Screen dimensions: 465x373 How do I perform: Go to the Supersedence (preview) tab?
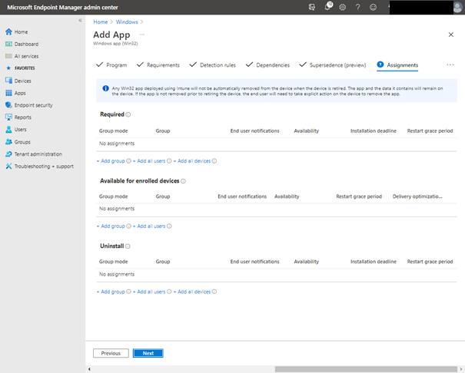tap(333, 64)
